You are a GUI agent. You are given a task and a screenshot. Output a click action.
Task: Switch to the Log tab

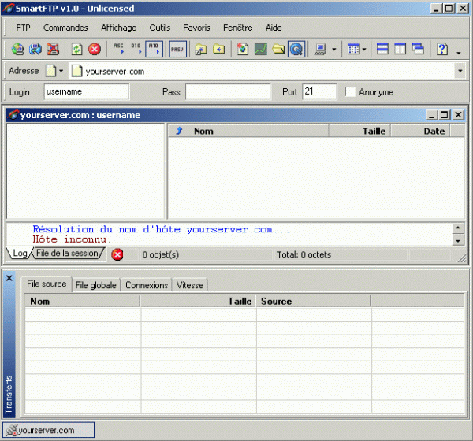pyautogui.click(x=19, y=254)
